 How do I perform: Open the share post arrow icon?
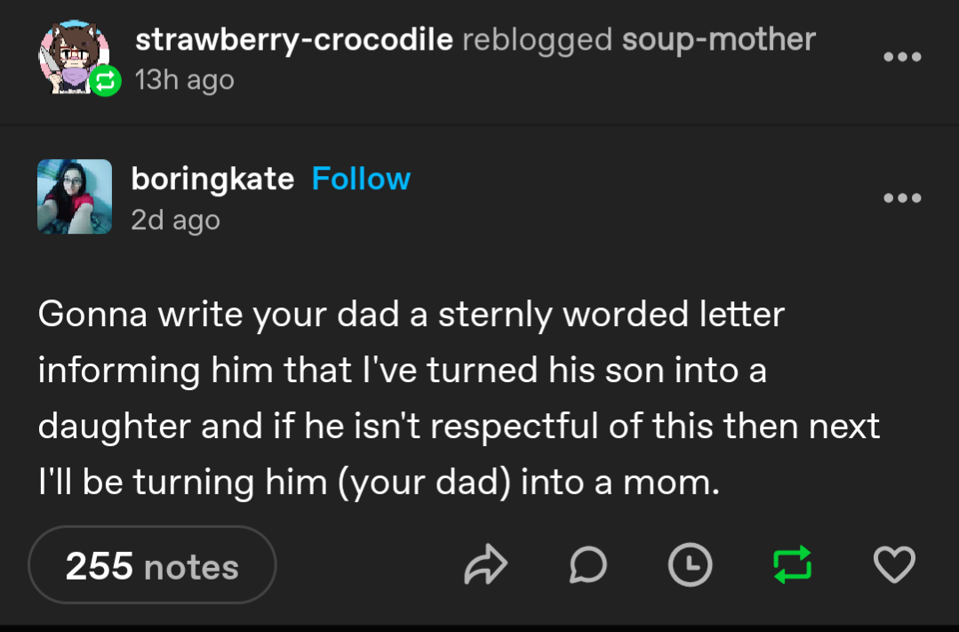click(x=486, y=566)
